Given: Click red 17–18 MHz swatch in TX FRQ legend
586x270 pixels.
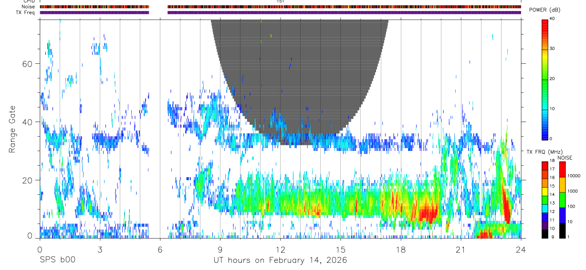Looking at the screenshot, I should 544,166.
